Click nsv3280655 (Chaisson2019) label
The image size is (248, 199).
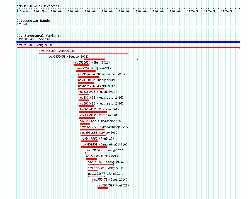[100, 121]
